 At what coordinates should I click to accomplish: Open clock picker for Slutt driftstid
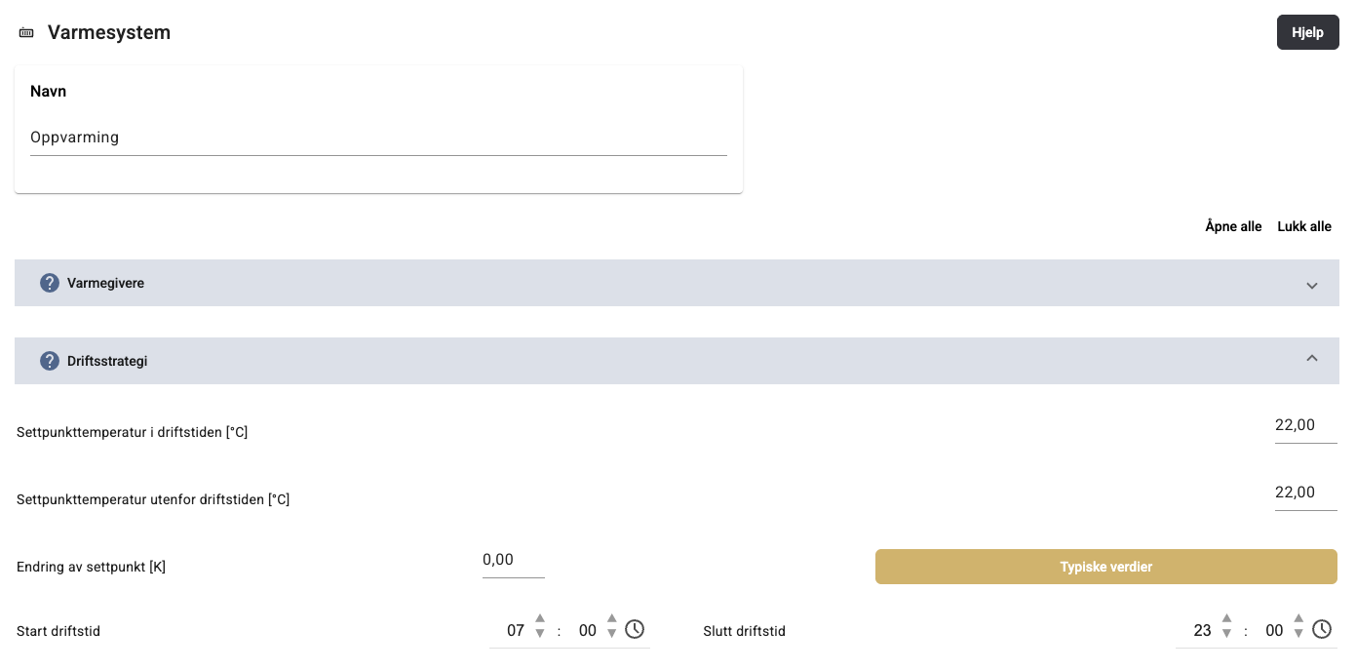tap(1322, 629)
